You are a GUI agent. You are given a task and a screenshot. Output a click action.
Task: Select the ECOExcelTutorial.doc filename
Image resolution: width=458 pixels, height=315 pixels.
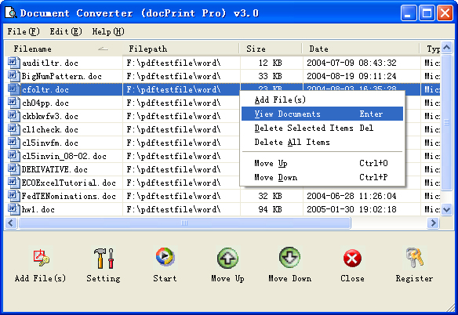[x=69, y=183]
